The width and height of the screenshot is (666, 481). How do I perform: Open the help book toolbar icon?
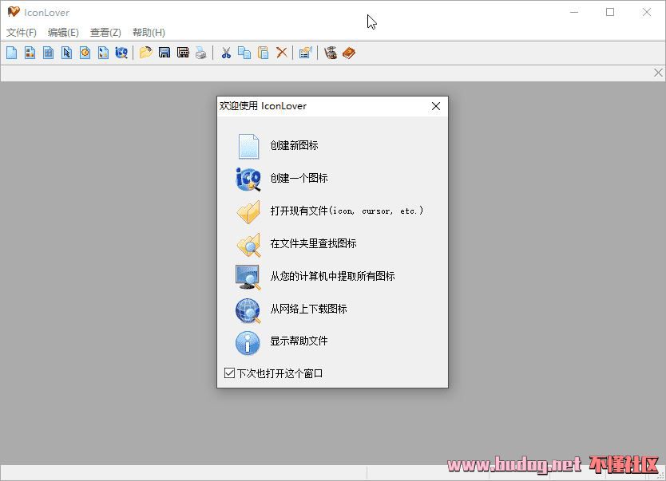pyautogui.click(x=349, y=53)
